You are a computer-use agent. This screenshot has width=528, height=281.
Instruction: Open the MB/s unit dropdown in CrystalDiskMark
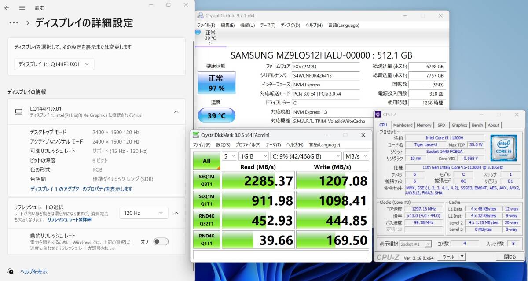(356, 156)
